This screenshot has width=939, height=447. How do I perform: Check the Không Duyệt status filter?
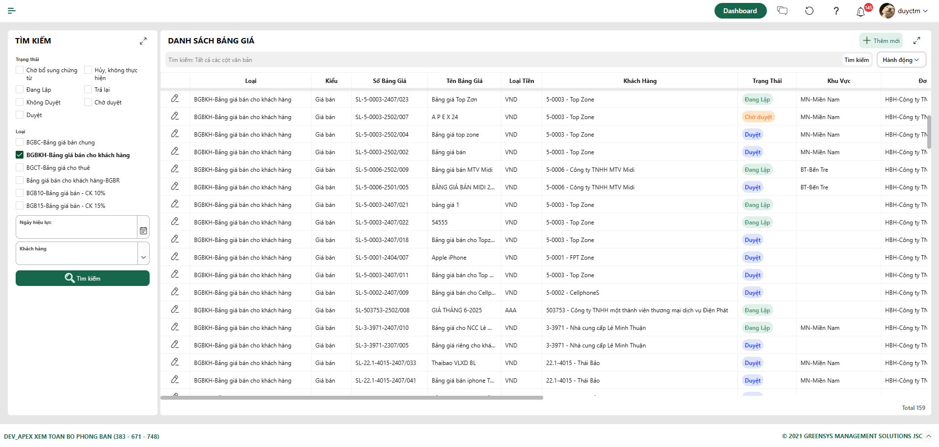click(20, 102)
